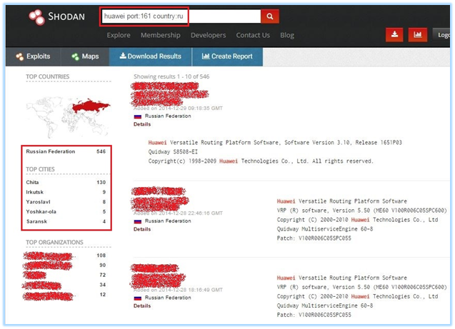455x329 pixels.
Task: Click Russian flag icon in first result
Action: click(138, 116)
